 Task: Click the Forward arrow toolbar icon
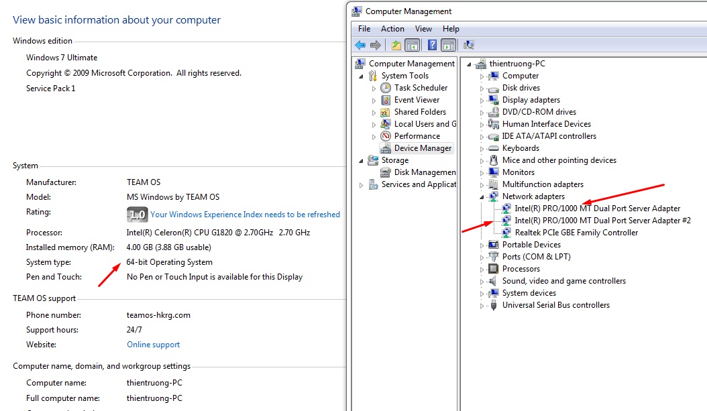pos(375,45)
